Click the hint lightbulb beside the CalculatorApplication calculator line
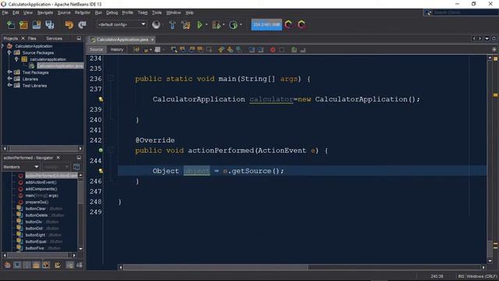 point(101,99)
